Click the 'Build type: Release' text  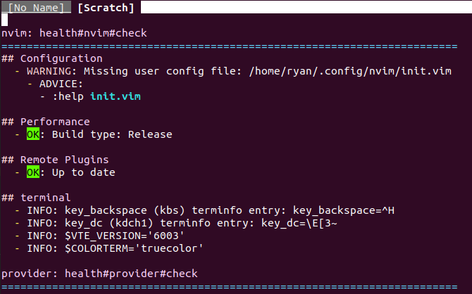pos(112,134)
